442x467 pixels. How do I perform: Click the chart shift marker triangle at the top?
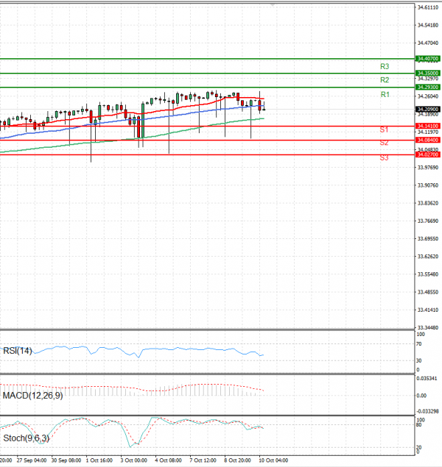273,4
